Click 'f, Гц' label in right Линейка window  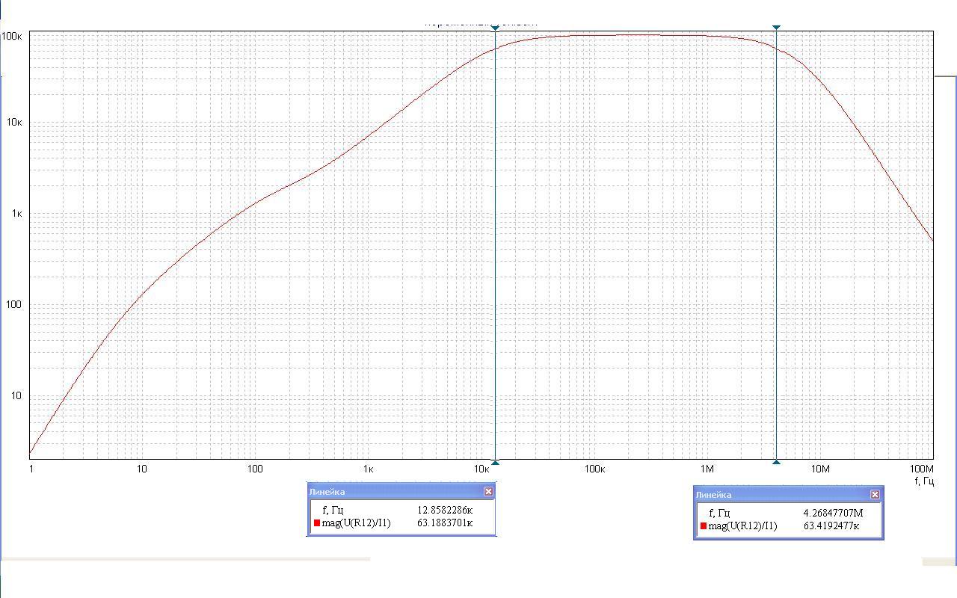(x=719, y=513)
